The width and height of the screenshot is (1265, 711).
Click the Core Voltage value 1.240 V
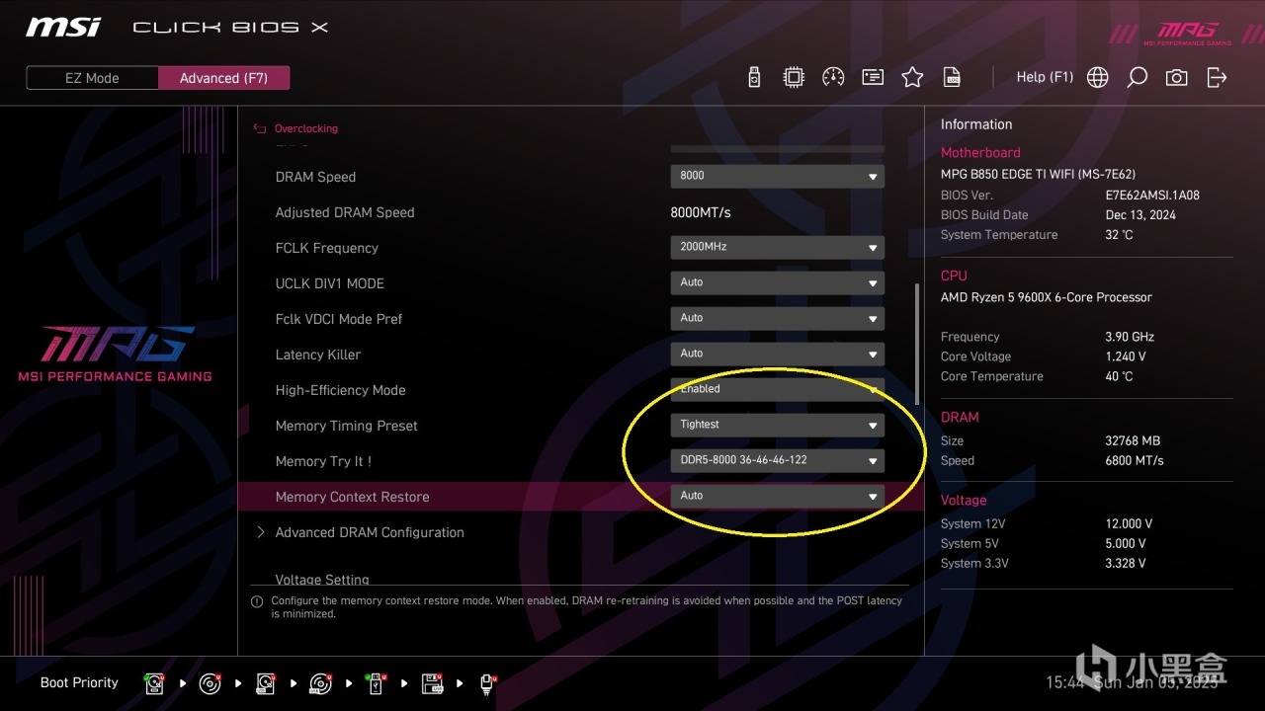[x=1126, y=356]
